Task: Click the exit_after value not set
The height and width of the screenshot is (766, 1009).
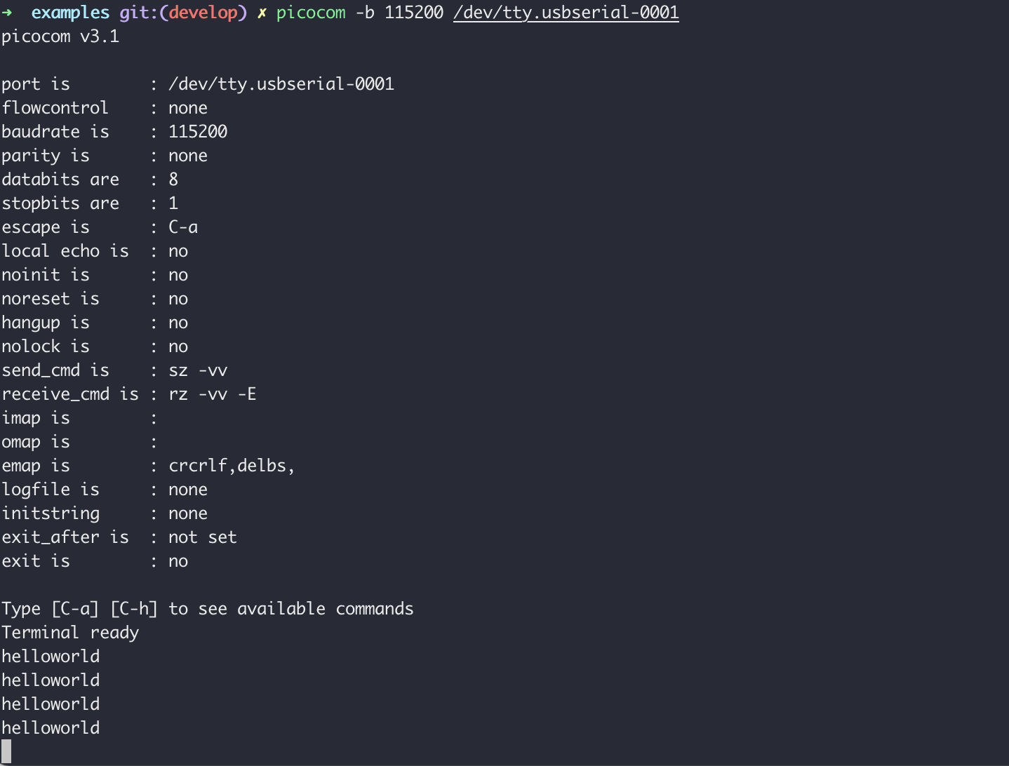Action: 203,537
